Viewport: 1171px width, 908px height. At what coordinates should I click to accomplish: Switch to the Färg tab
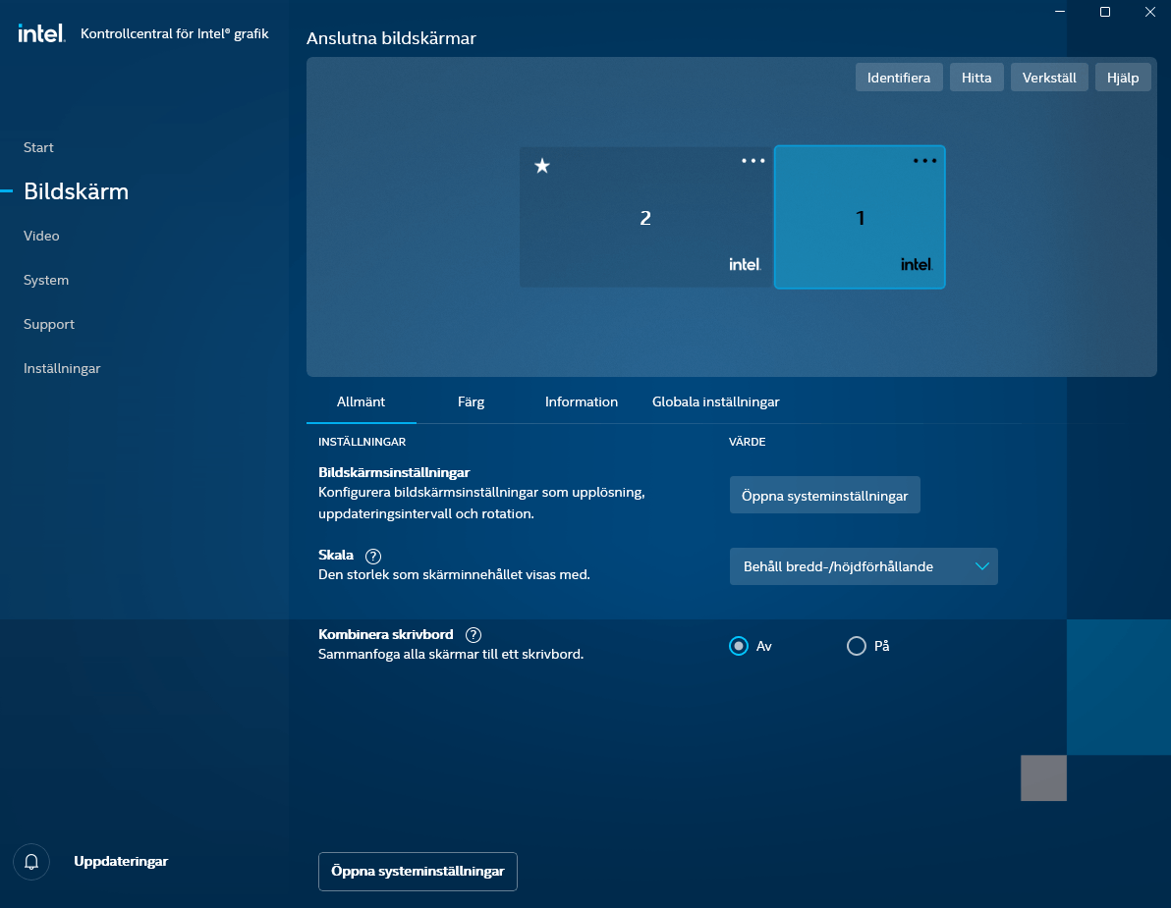(471, 401)
